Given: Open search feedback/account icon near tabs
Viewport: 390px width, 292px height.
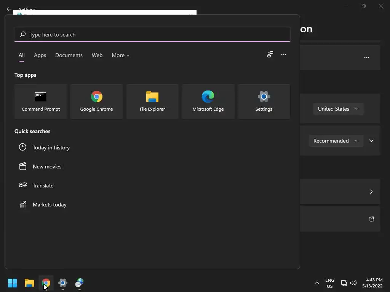Looking at the screenshot, I should pos(270,54).
